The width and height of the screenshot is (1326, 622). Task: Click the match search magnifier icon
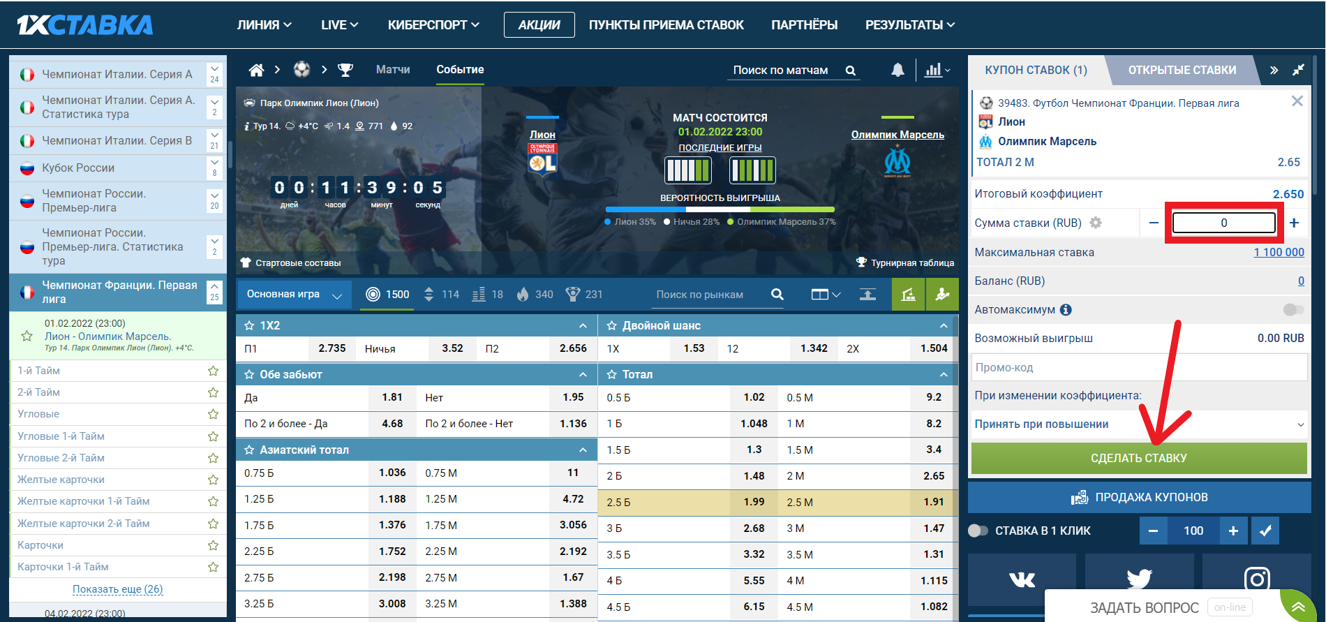(x=850, y=71)
